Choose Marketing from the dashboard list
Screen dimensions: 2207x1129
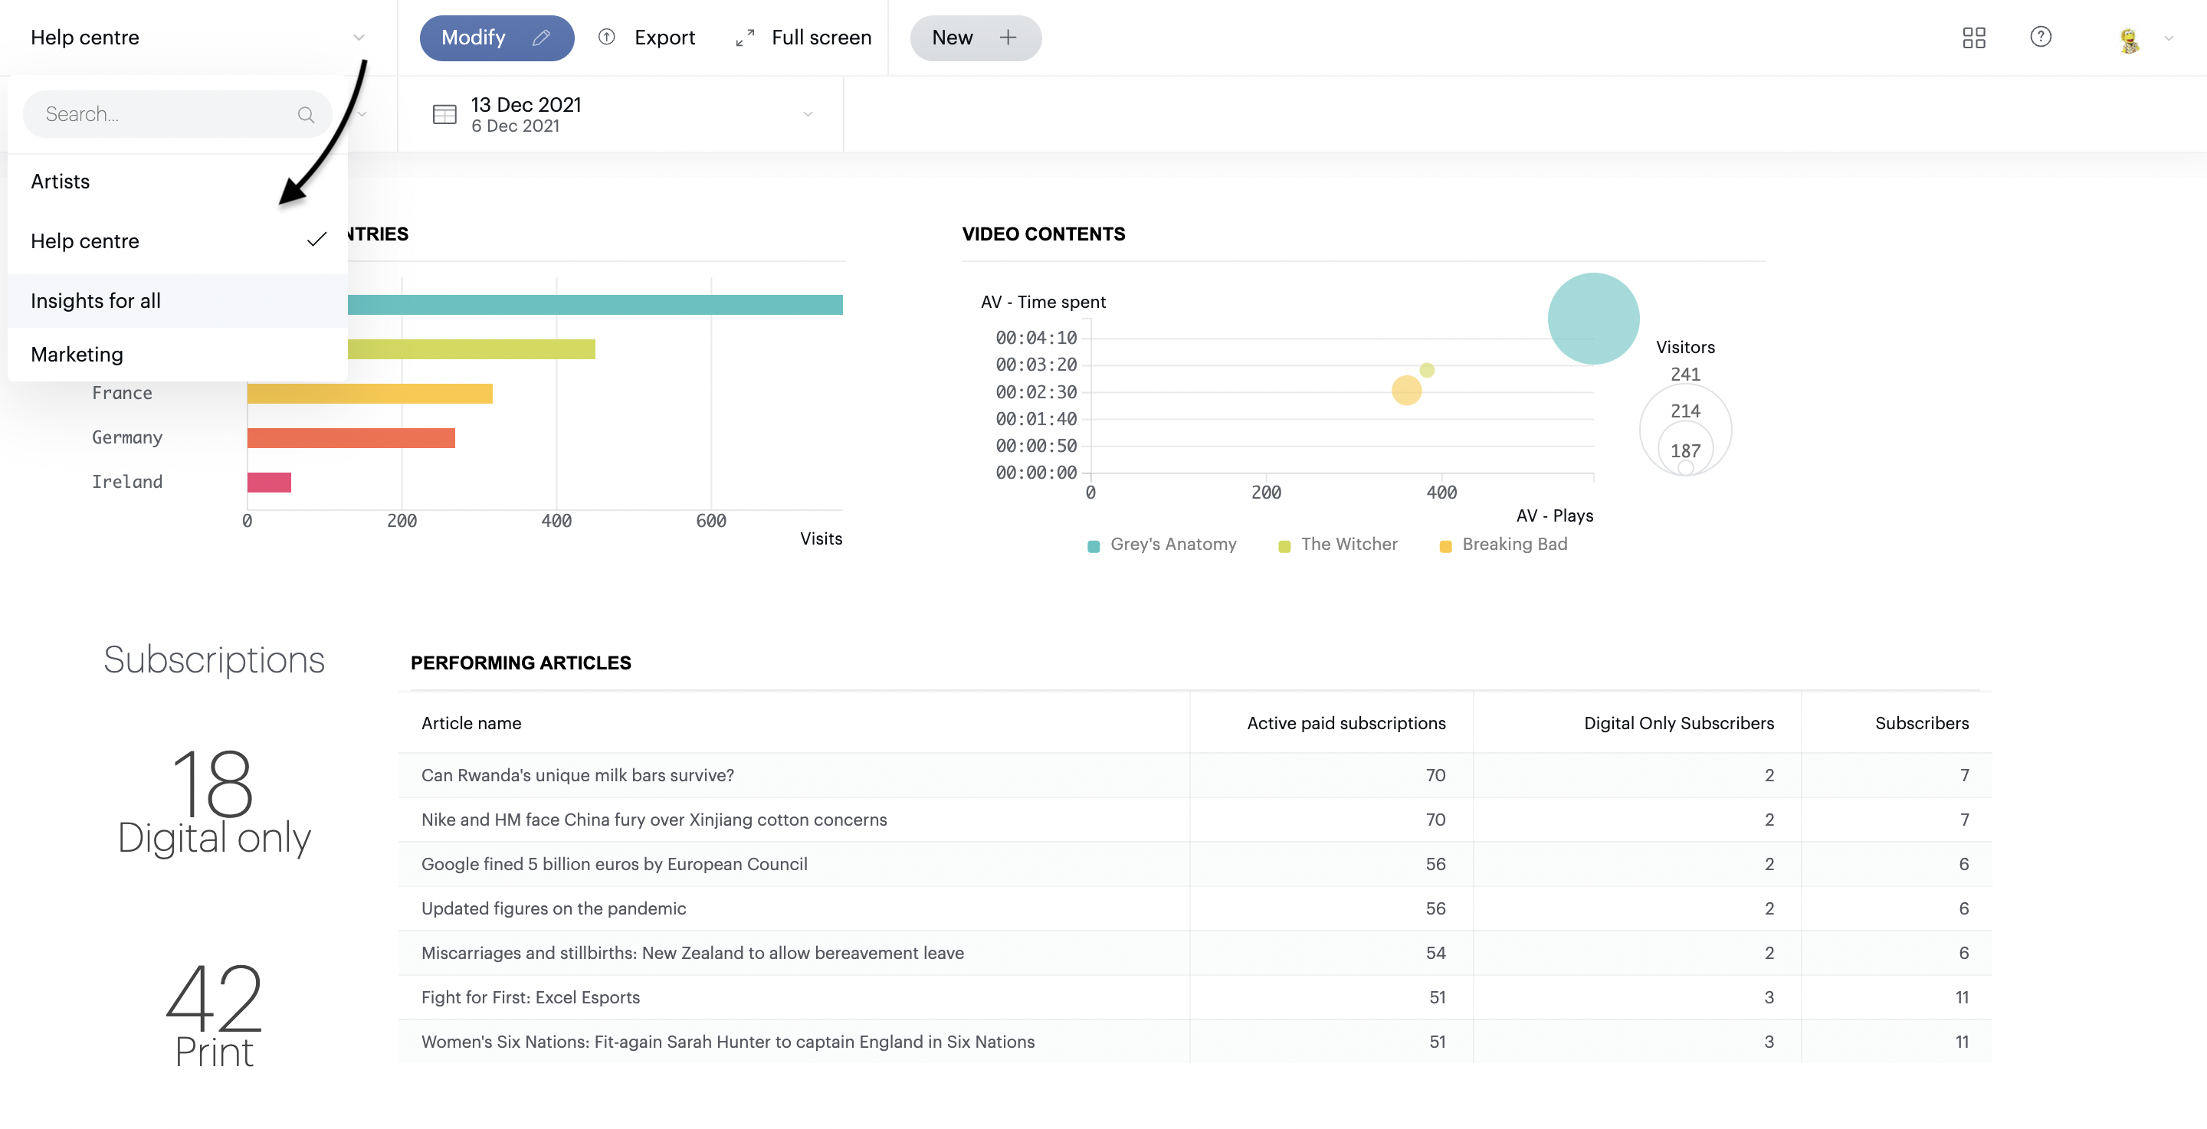coord(77,354)
